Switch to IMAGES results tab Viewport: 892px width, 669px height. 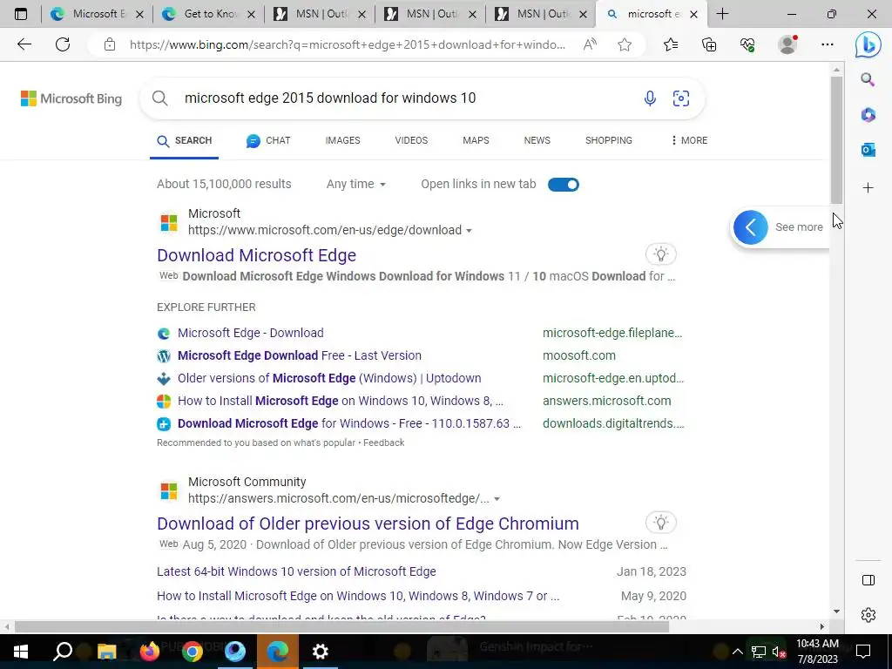pos(342,140)
